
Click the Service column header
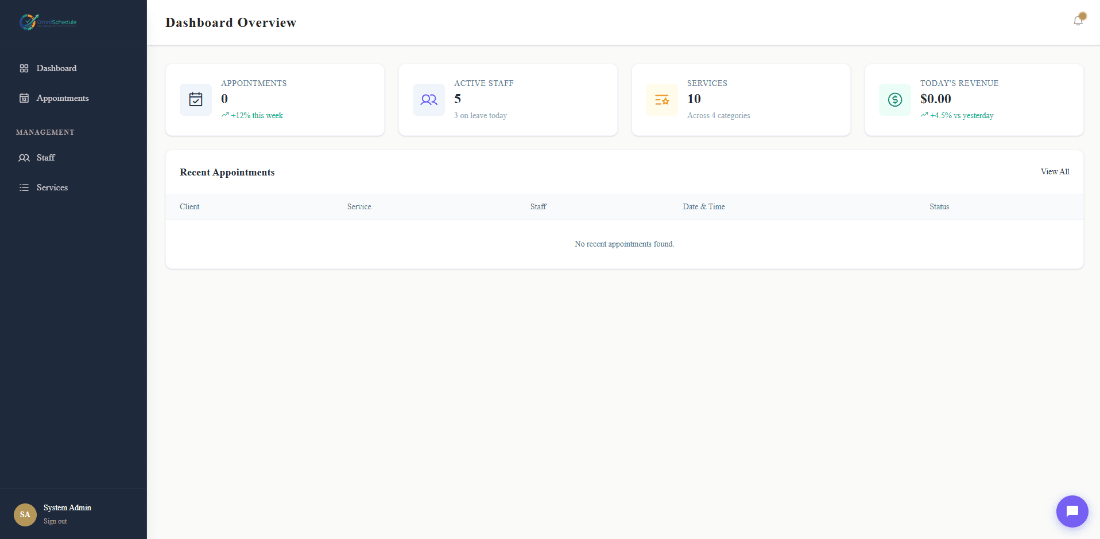click(359, 206)
